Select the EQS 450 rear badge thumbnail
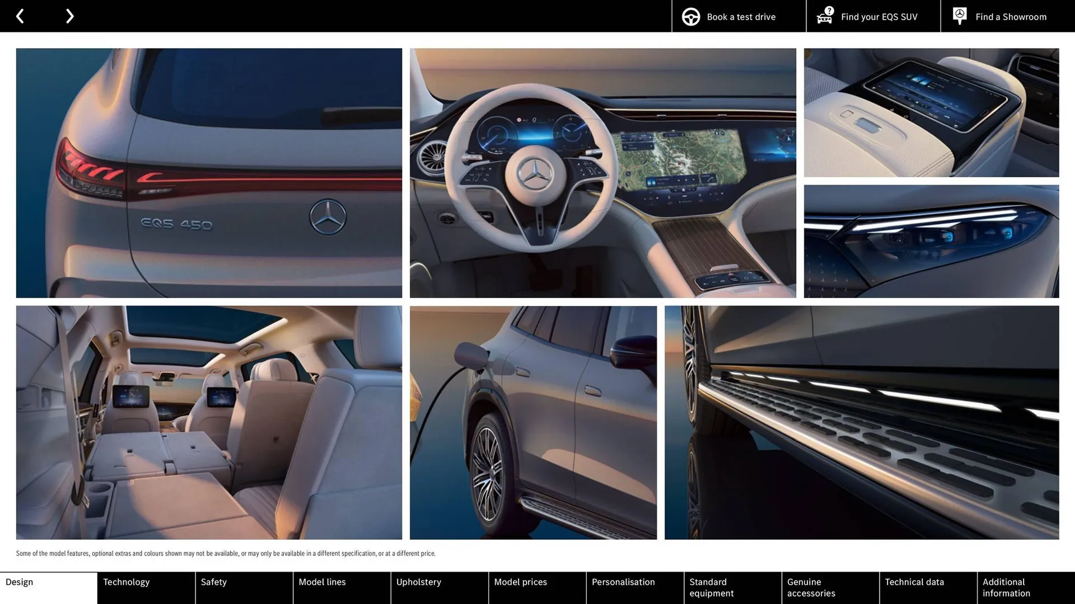This screenshot has width=1075, height=604. 209,173
